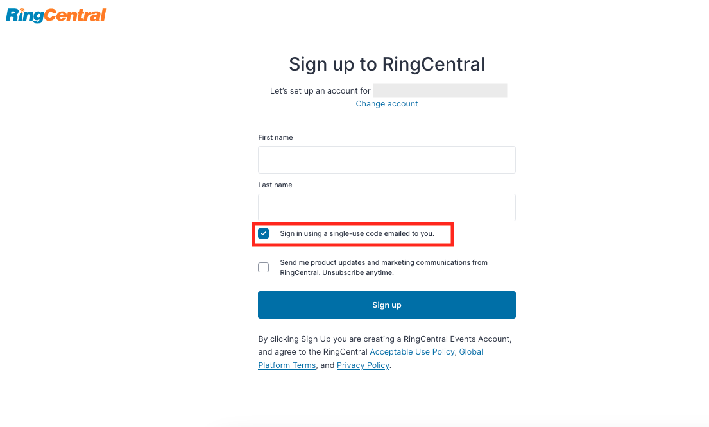Click the Sign up button
Viewport: 709px width, 427px height.
(x=386, y=305)
